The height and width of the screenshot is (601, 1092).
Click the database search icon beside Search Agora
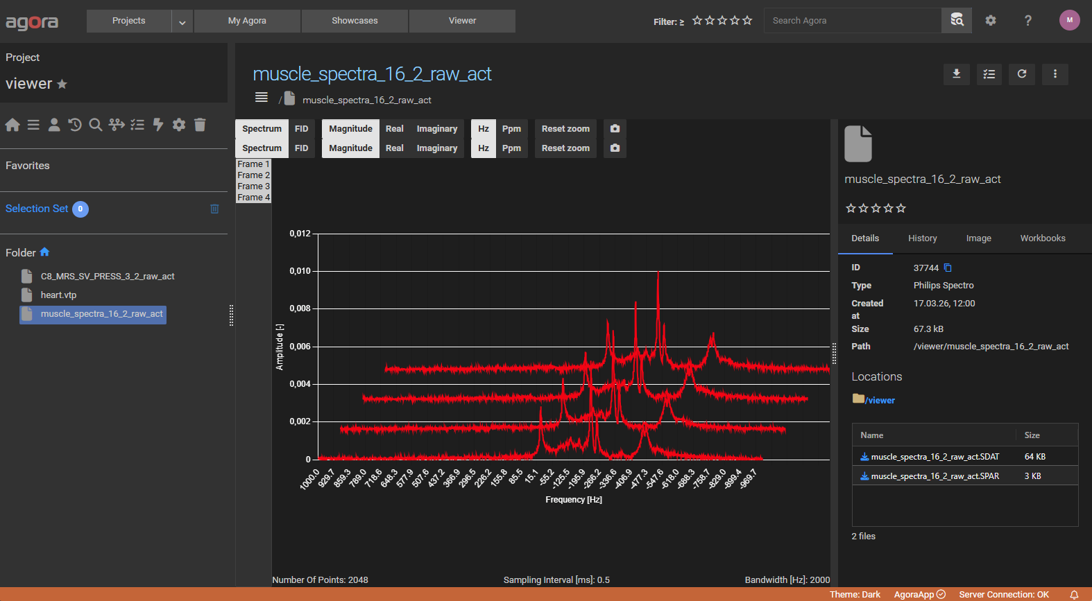coord(957,20)
